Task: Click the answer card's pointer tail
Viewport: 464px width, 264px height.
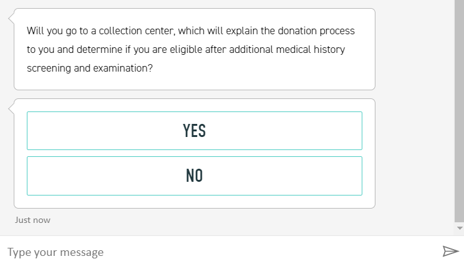Action: pos(11,108)
